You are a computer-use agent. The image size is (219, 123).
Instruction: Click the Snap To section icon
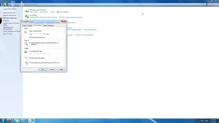26,44
